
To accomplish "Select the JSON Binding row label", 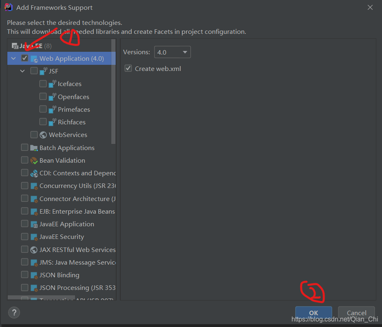I will tap(60, 275).
